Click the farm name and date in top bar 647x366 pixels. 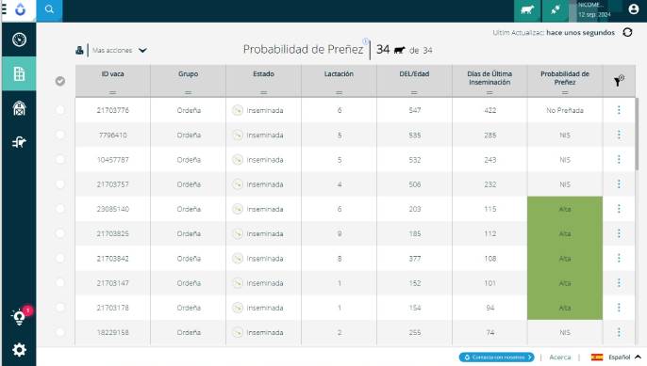coord(594,10)
